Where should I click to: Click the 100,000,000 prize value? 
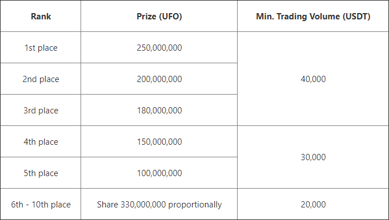tap(159, 173)
